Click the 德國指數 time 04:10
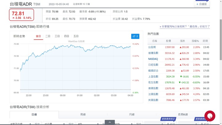The width and height of the screenshot is (222, 125). click(206, 88)
